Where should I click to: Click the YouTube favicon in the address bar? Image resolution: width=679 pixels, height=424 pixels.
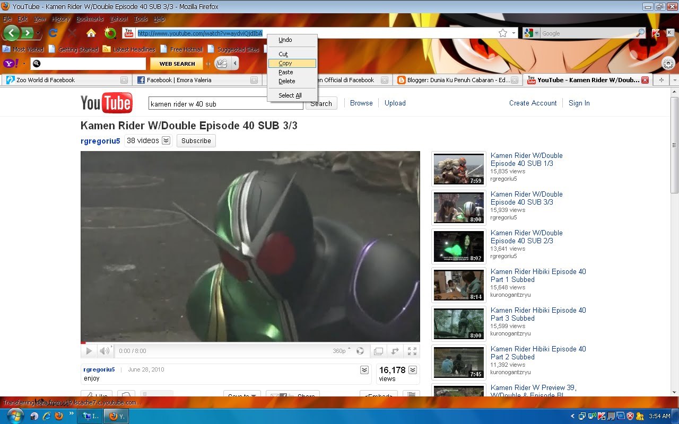point(129,33)
